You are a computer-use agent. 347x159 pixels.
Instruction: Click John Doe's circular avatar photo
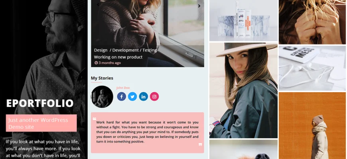pos(102,97)
